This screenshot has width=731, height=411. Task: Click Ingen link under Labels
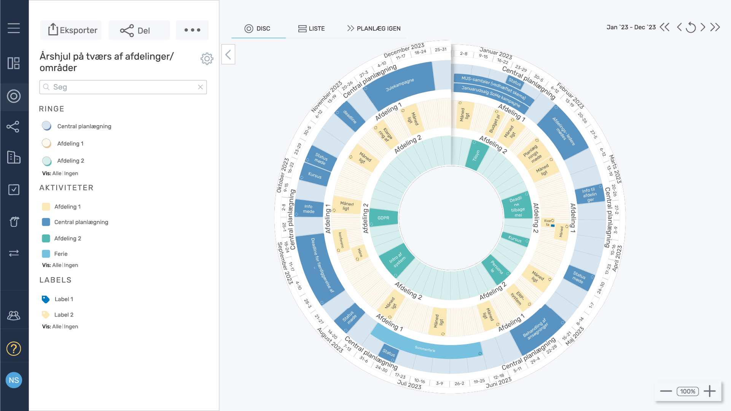(71, 327)
